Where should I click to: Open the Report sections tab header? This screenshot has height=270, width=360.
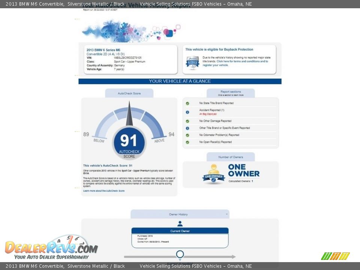231,93
